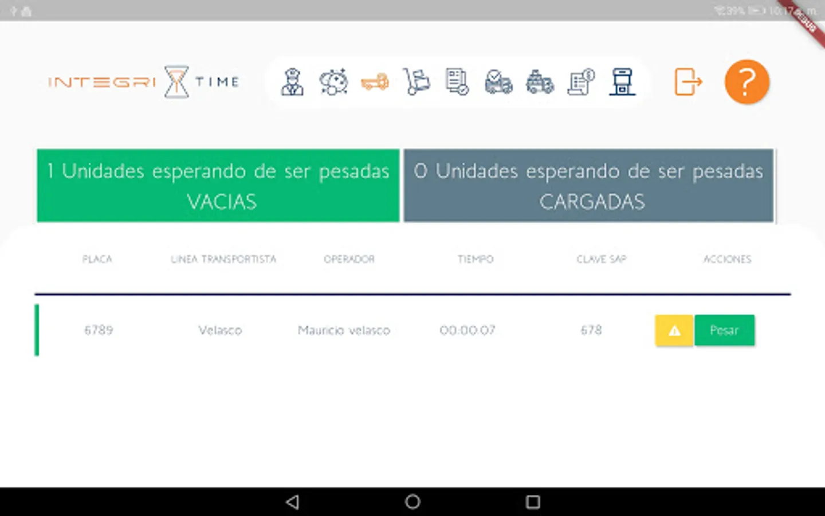Image resolution: width=825 pixels, height=516 pixels.
Task: Select the van with checkmark icon
Action: click(x=498, y=82)
